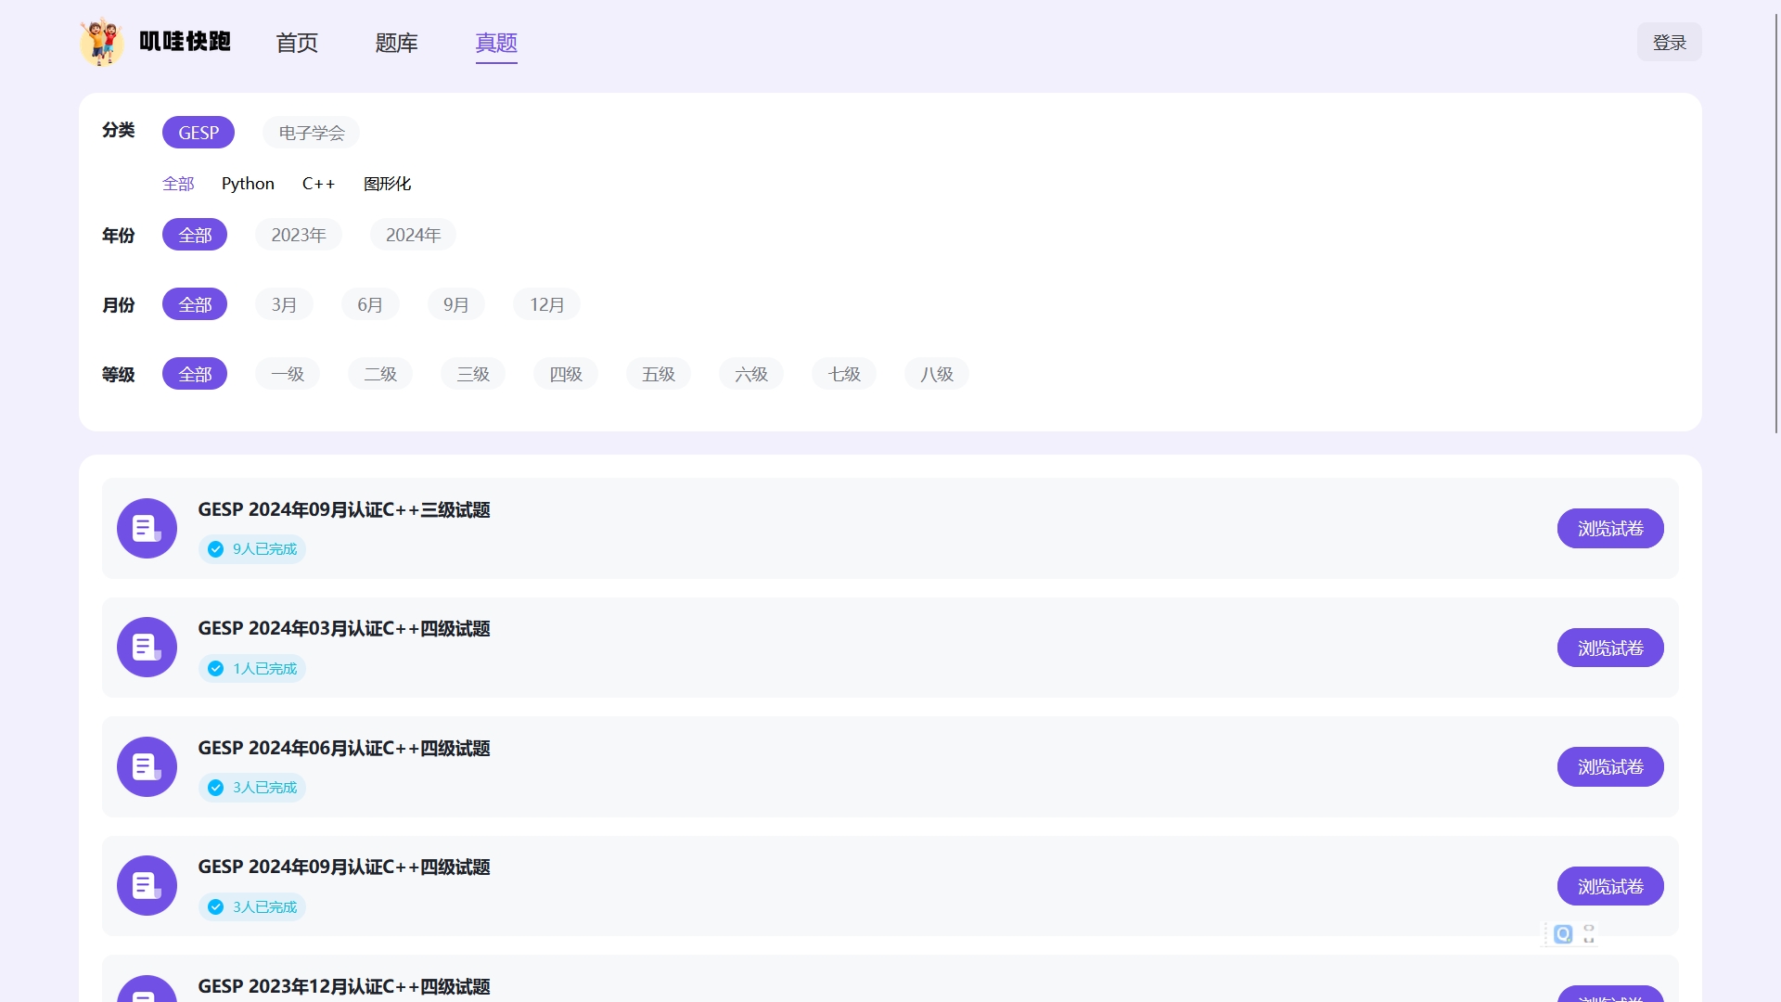
Task: Select the 电子学会 category pill
Action: pos(312,133)
